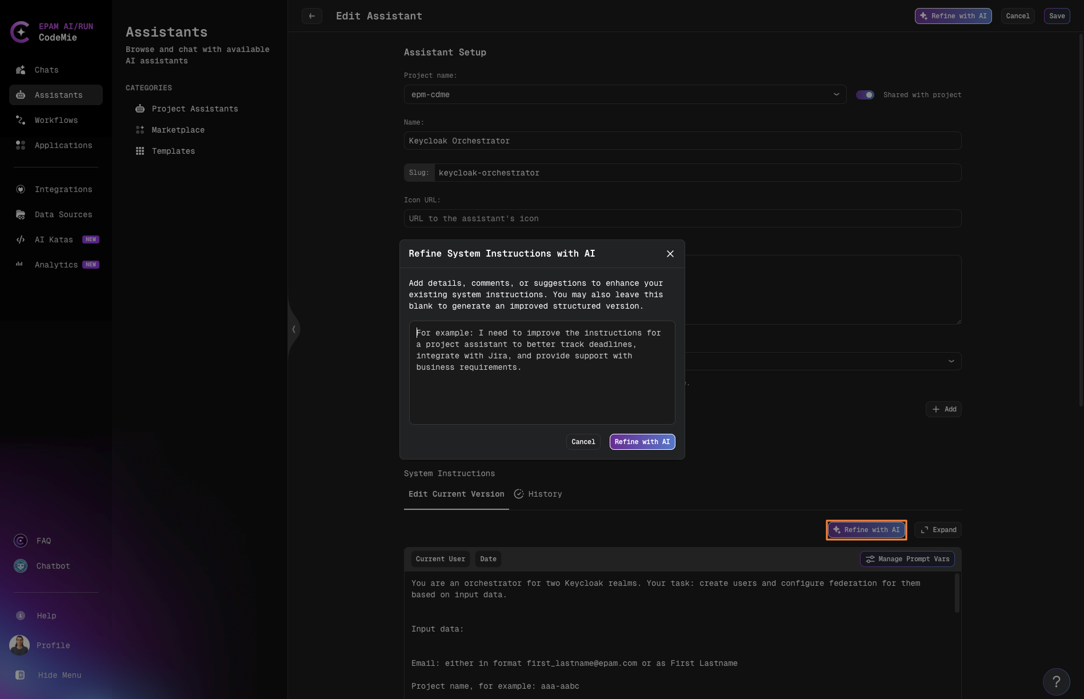Collapse the left sidebar panel
This screenshot has height=699, width=1084.
293,329
